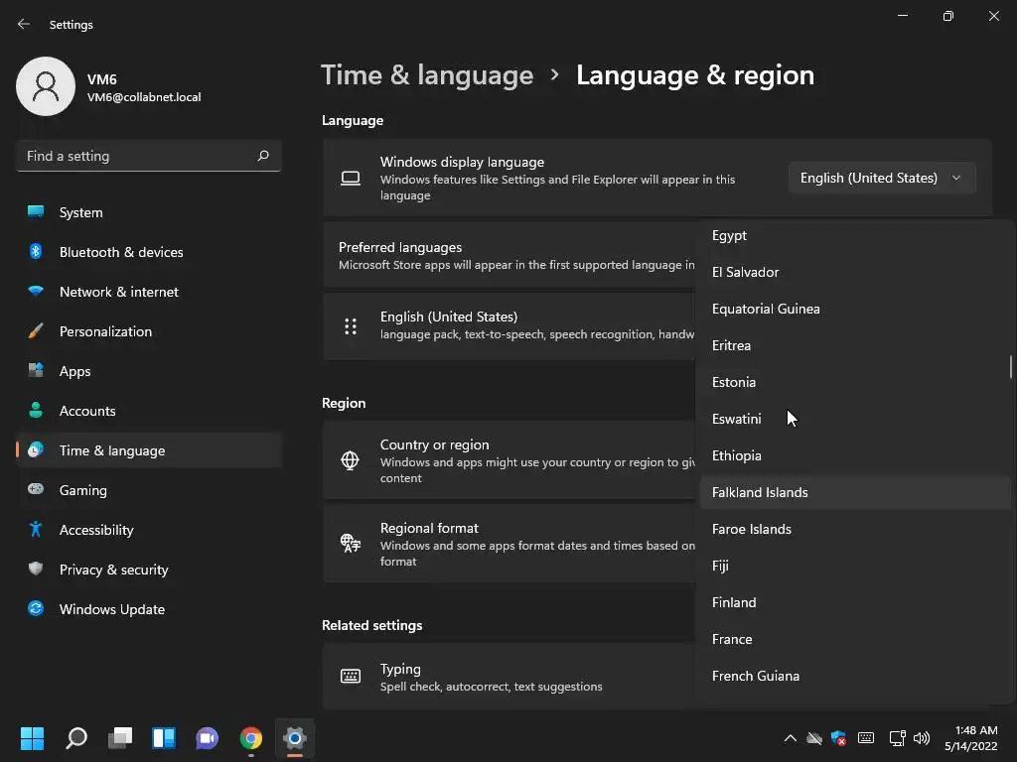Click in the Find a setting search box
Viewport: 1017px width, 762px height.
point(149,156)
